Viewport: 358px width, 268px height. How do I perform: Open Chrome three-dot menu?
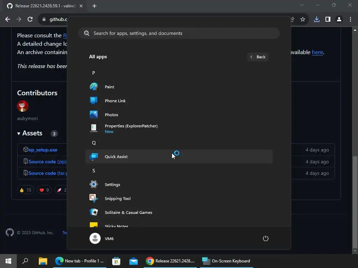pos(350,20)
